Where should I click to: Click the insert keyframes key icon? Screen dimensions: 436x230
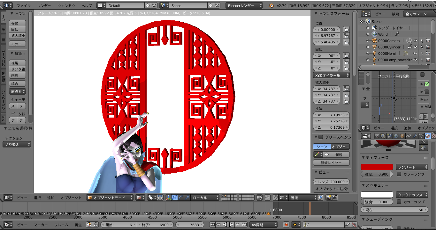tap(348, 225)
